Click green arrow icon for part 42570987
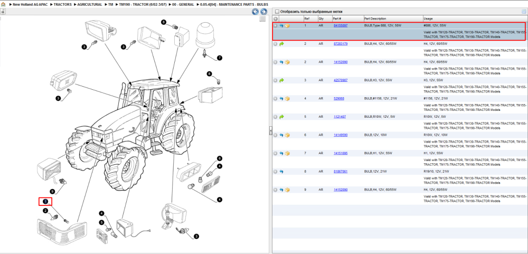The image size is (528, 254). [x=281, y=80]
